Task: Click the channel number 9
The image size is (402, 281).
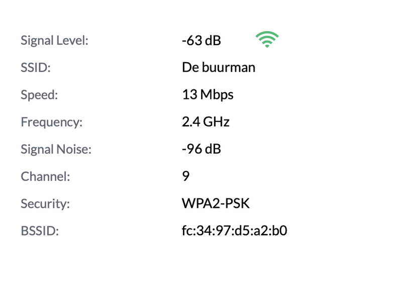Action: click(x=185, y=176)
